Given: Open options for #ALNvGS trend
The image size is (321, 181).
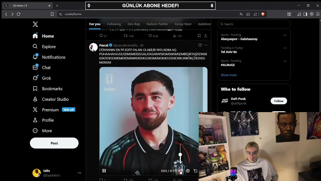Looking at the screenshot, I should pyautogui.click(x=285, y=61).
